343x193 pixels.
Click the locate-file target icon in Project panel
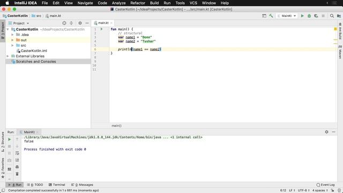tap(64, 23)
